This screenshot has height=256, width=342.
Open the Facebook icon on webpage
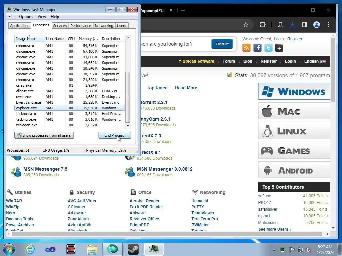click(258, 48)
